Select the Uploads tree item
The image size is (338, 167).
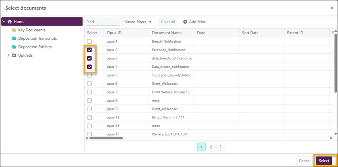point(25,55)
